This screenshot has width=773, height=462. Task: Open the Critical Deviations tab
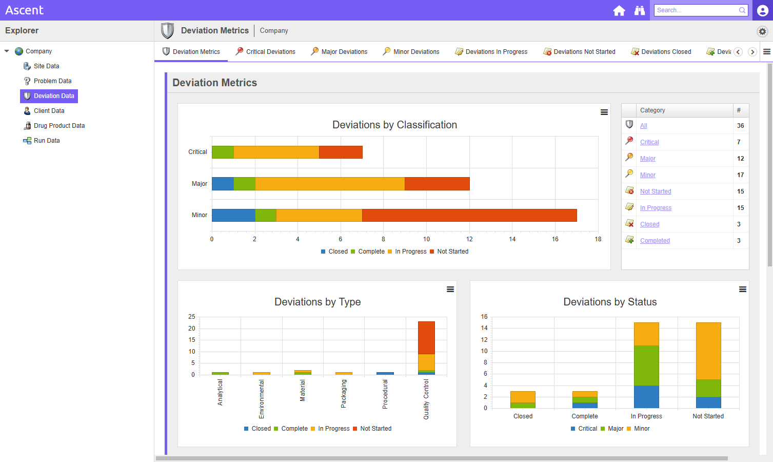pyautogui.click(x=265, y=52)
